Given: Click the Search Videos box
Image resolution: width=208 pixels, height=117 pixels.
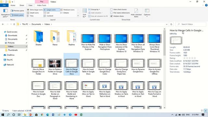Looking at the screenshot, I should tap(191, 24).
